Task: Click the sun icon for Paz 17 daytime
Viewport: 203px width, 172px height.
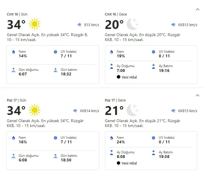Action: (x=35, y=110)
